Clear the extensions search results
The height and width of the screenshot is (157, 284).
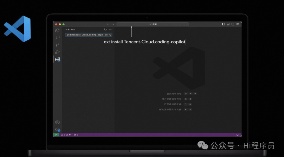(x=106, y=35)
